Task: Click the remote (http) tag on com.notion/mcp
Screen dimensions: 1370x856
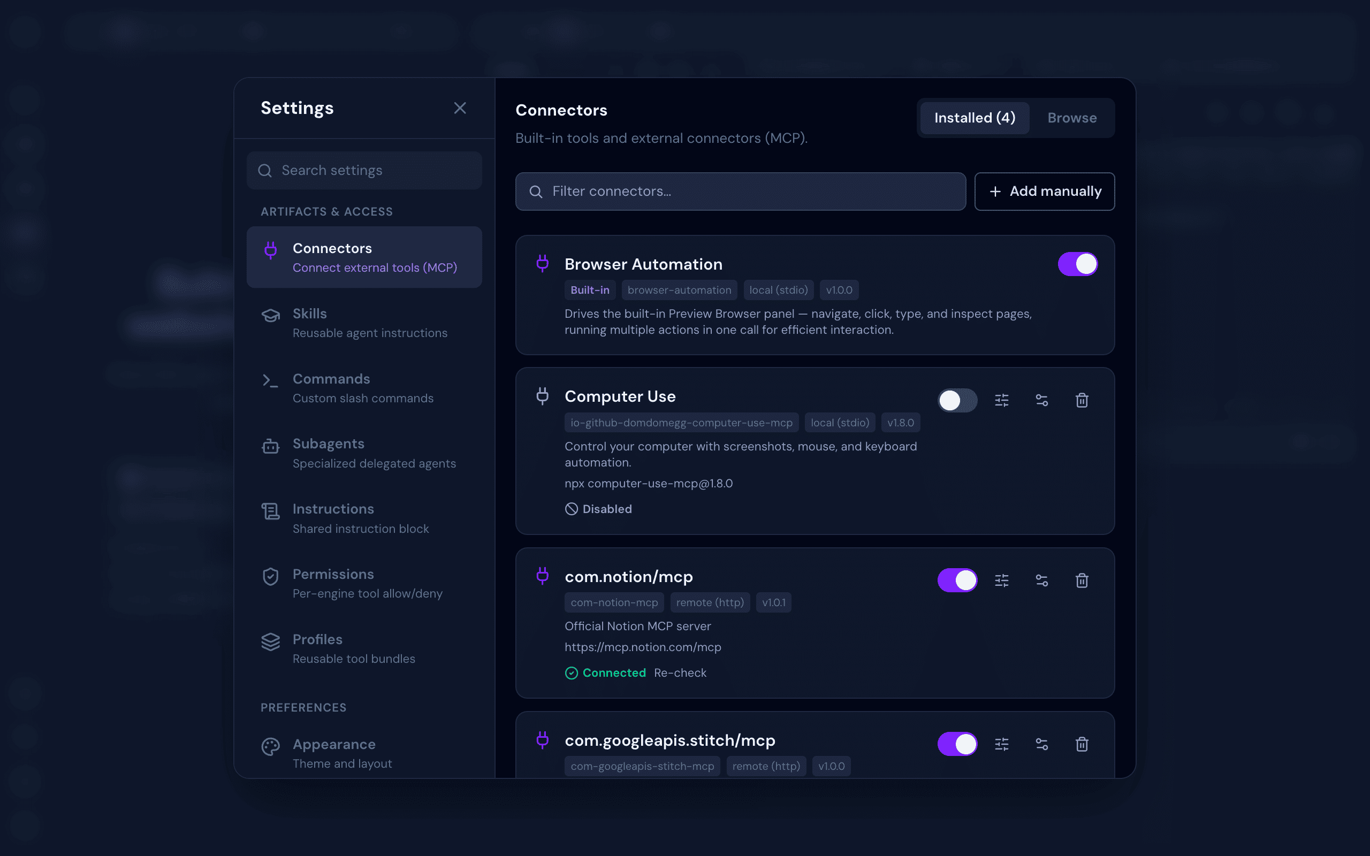Action: tap(710, 602)
